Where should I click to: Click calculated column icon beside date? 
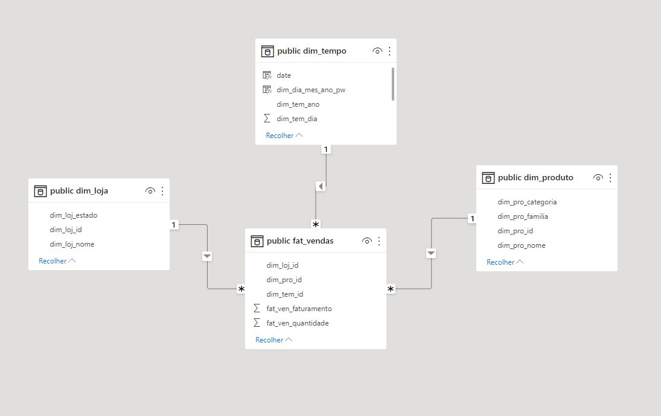[x=267, y=75]
